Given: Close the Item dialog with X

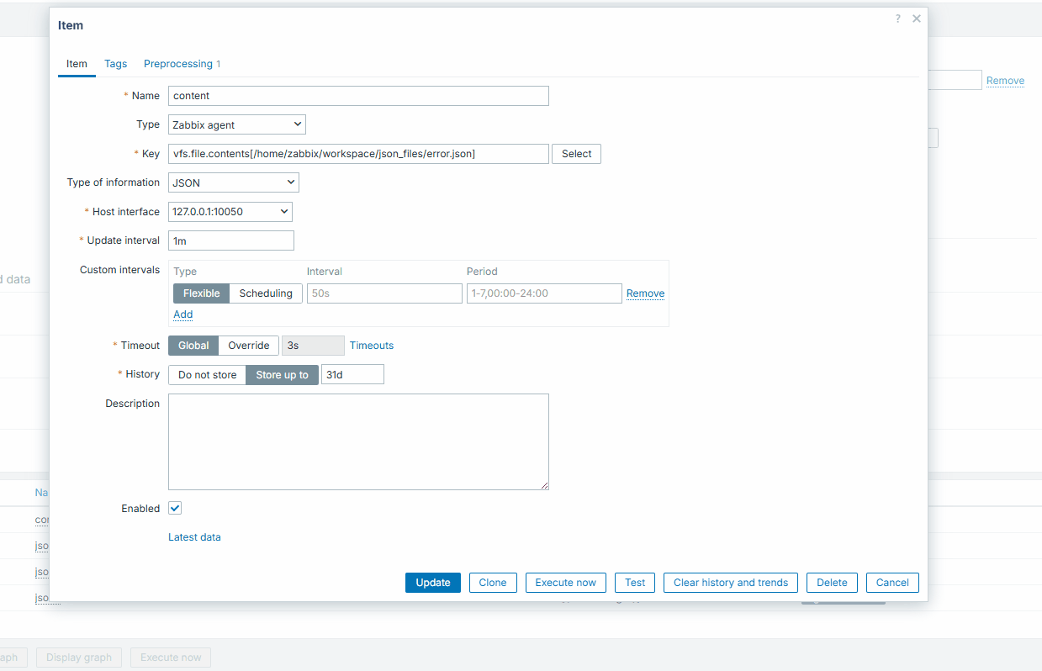Looking at the screenshot, I should [917, 18].
